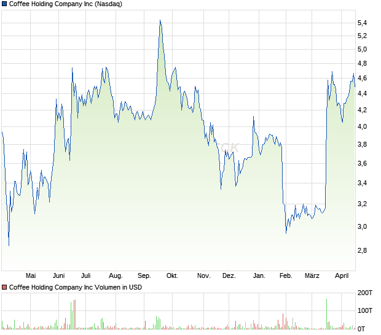
Task: Select the 'April' month label
Action: coord(342,276)
